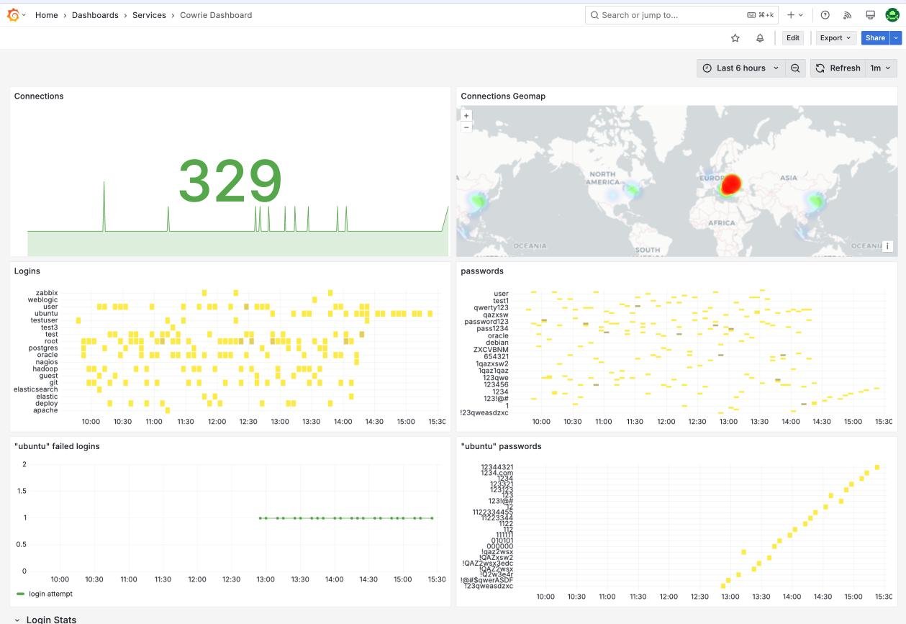This screenshot has height=624, width=906.
Task: Click the postgres label in Logins
Action: pyautogui.click(x=43, y=348)
